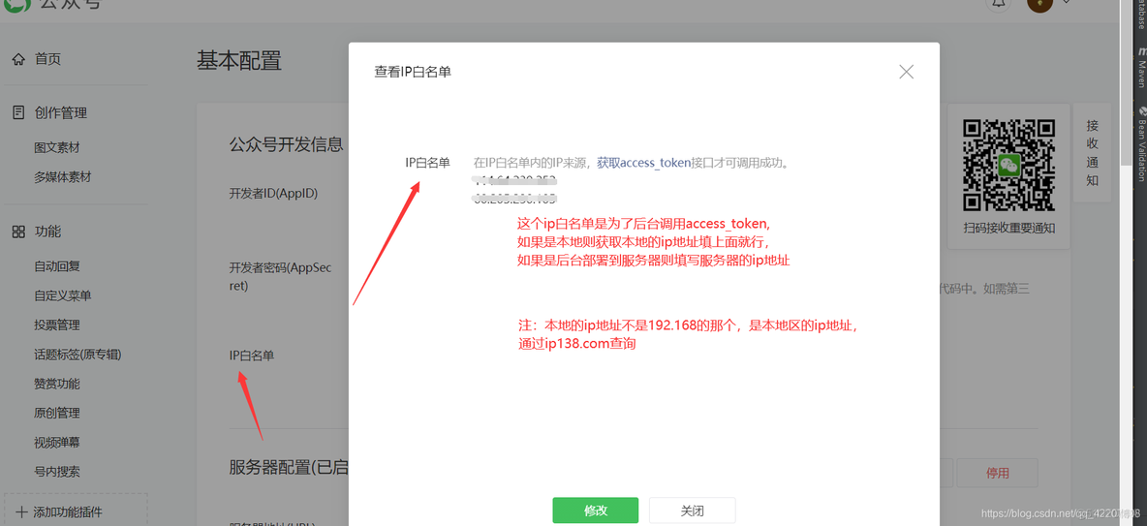Click the notification bell icon
The image size is (1147, 526).
[997, 4]
